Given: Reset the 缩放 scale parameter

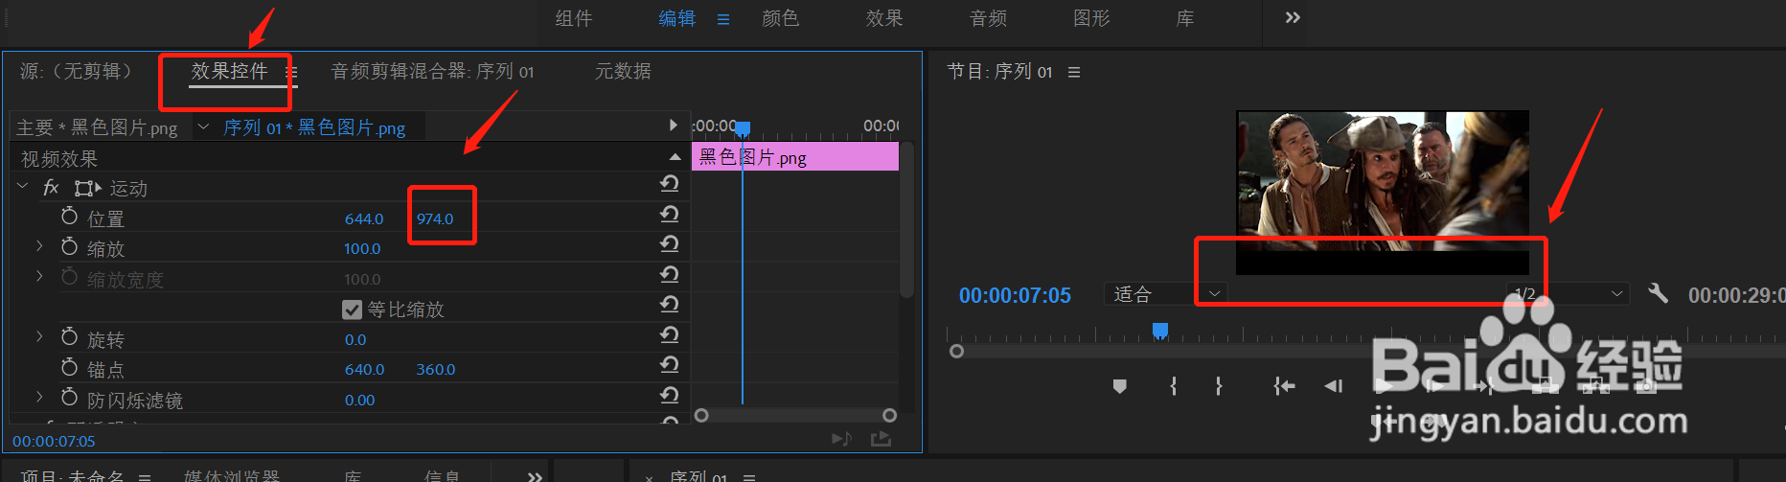Looking at the screenshot, I should 670,244.
